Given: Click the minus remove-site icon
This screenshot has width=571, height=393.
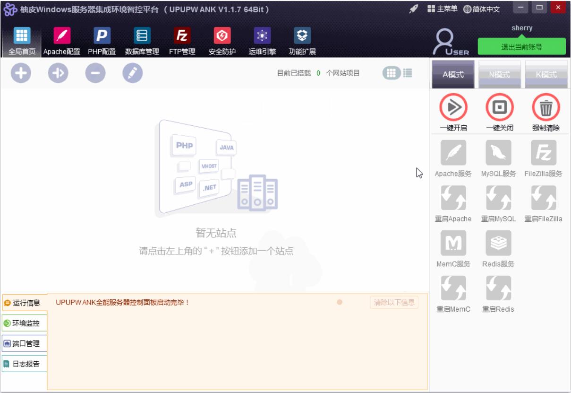Looking at the screenshot, I should point(95,73).
